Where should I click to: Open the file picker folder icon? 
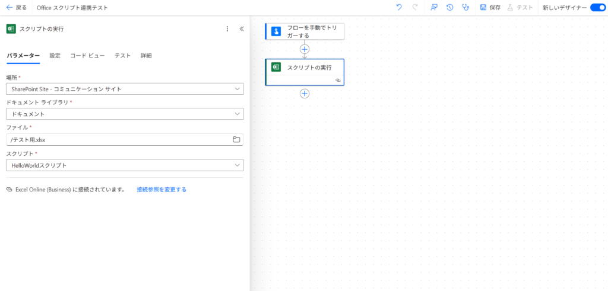(x=236, y=140)
